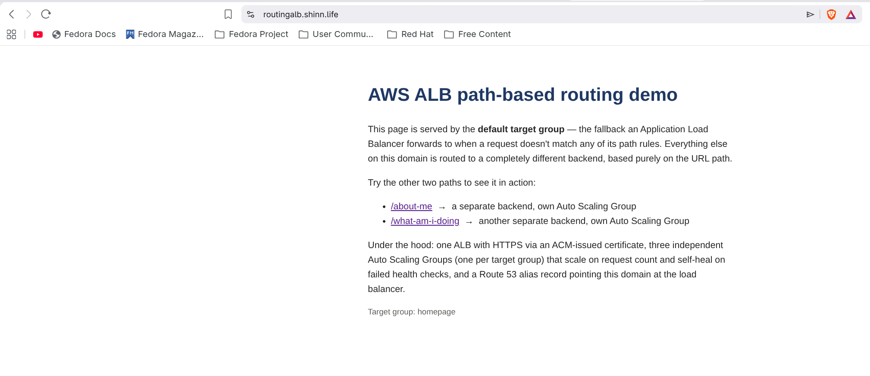Click 'a separate backend, own Auto Scaling Group' text
Image resolution: width=870 pixels, height=376 pixels.
(544, 206)
